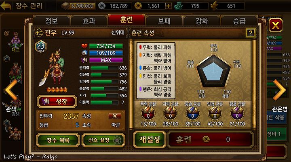Go to previous general with left chevron

click(11, 90)
